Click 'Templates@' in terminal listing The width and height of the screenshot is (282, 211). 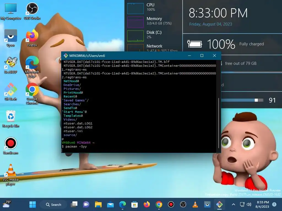[73, 116]
